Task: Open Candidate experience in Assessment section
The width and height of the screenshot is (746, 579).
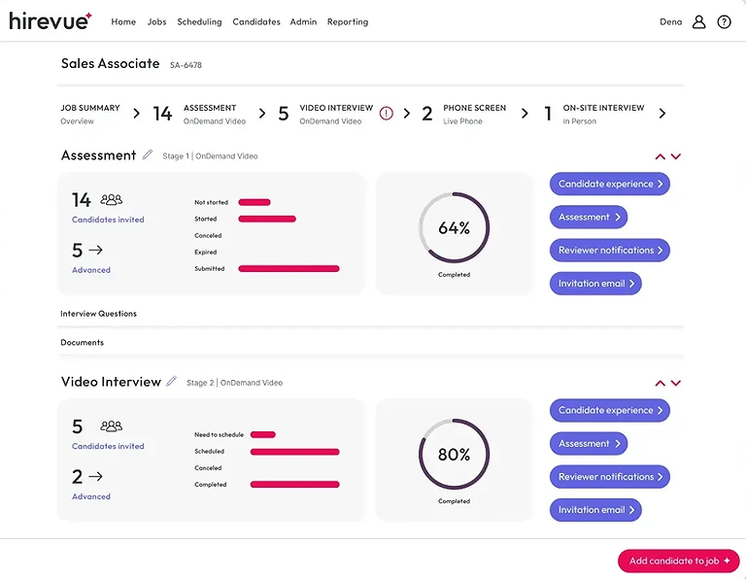Action: click(609, 184)
